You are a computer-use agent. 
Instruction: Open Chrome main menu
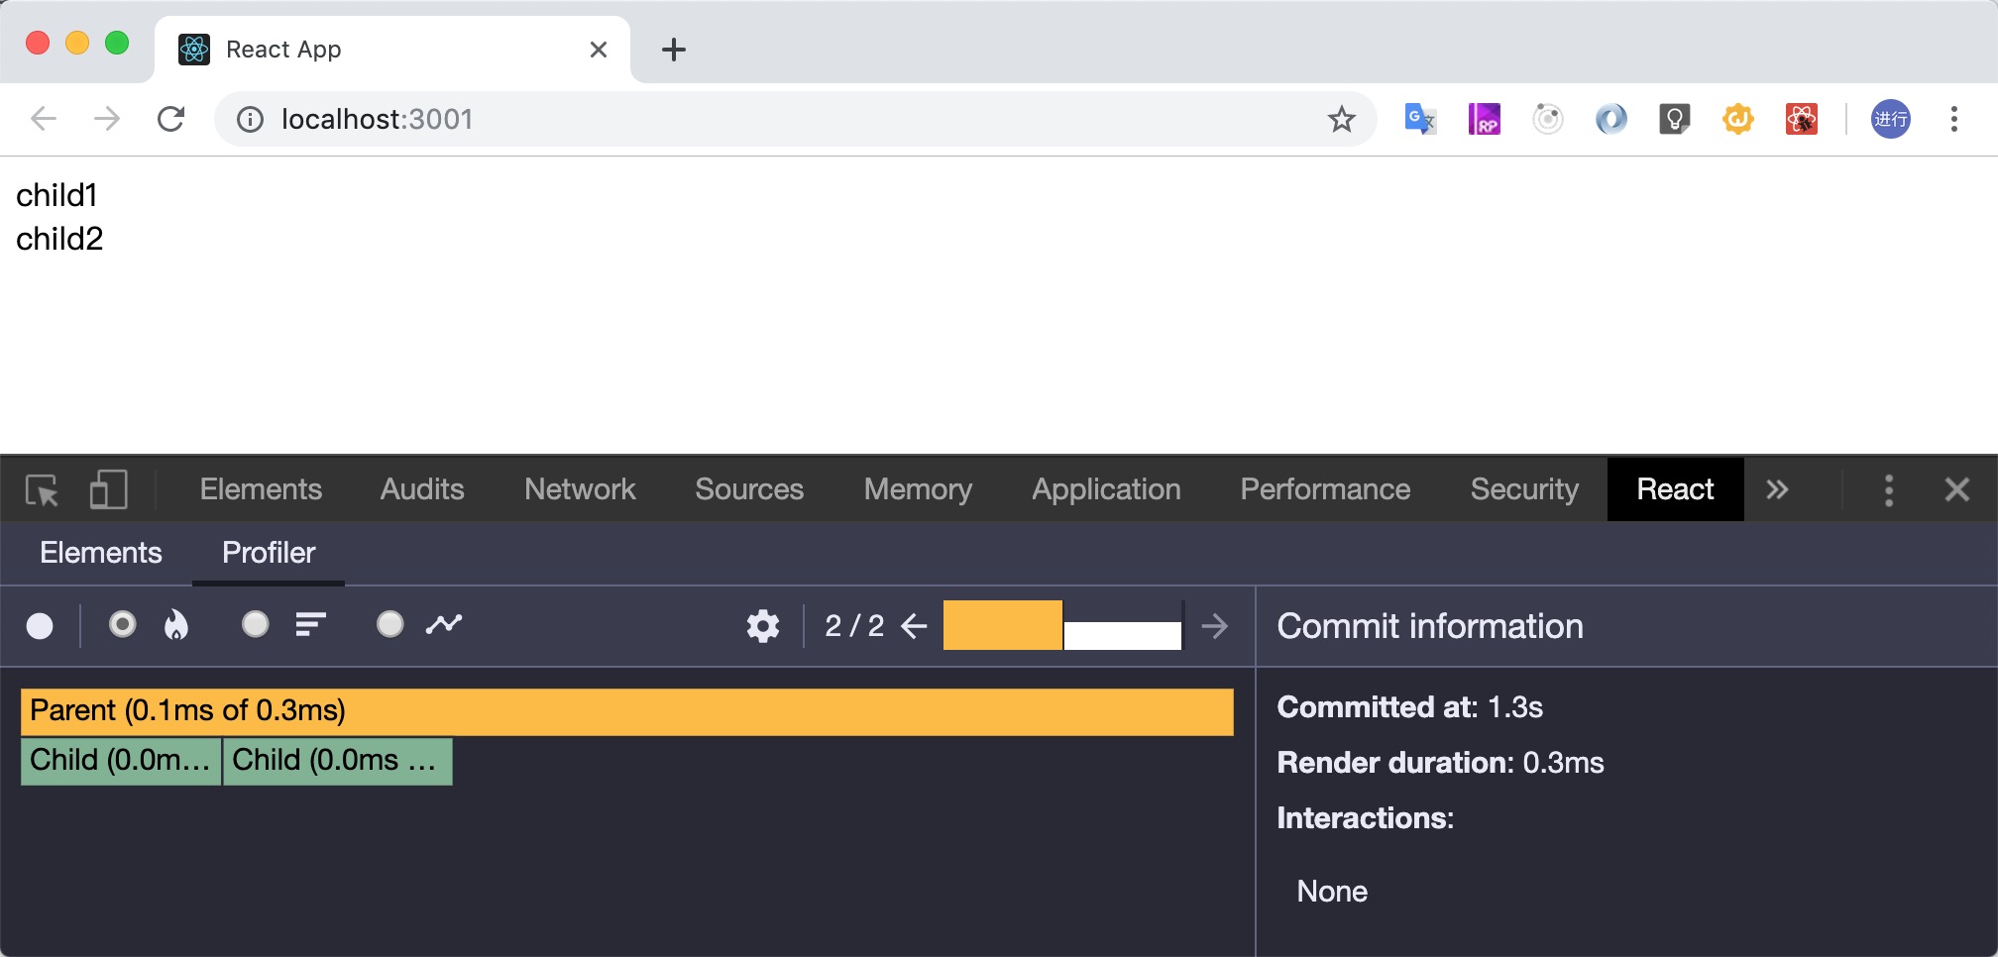[1954, 119]
